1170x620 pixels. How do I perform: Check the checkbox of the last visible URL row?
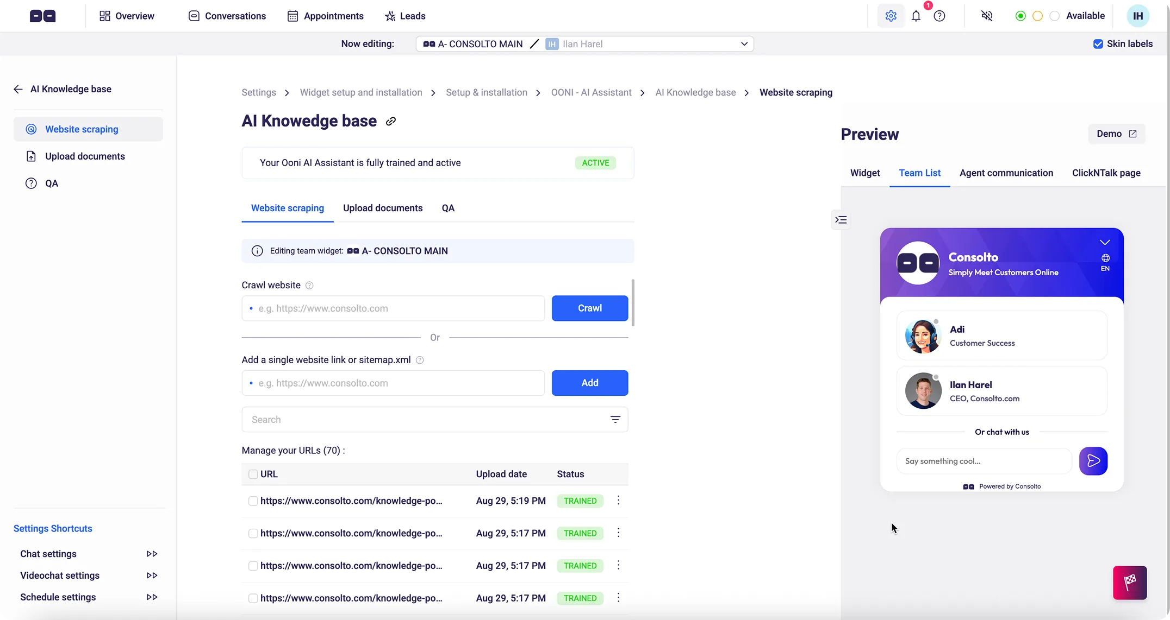(x=253, y=598)
